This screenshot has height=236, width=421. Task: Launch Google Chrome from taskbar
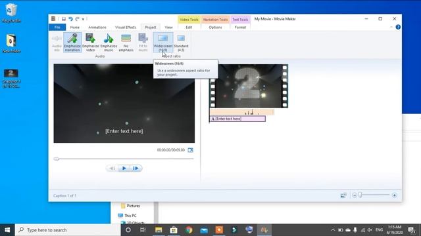(x=189, y=230)
